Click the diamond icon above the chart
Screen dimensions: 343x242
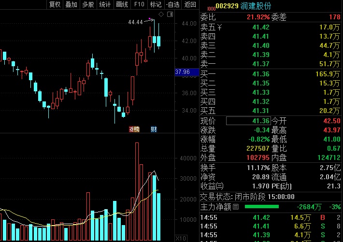[x=161, y=14]
